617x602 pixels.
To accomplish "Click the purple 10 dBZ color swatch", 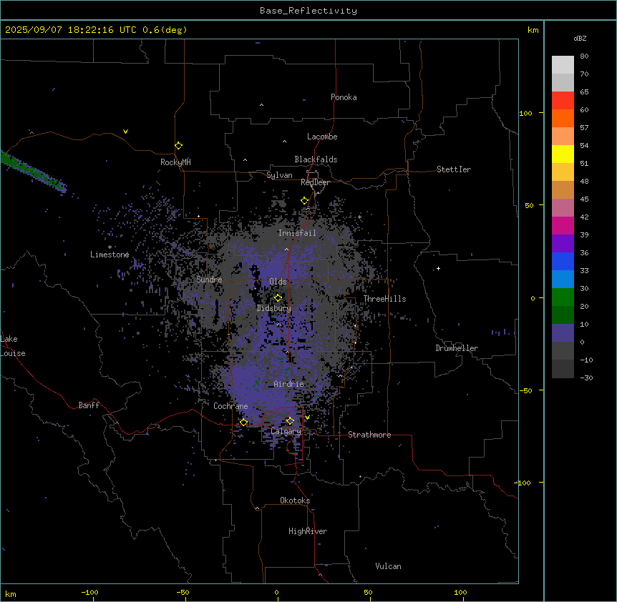I will pos(563,333).
